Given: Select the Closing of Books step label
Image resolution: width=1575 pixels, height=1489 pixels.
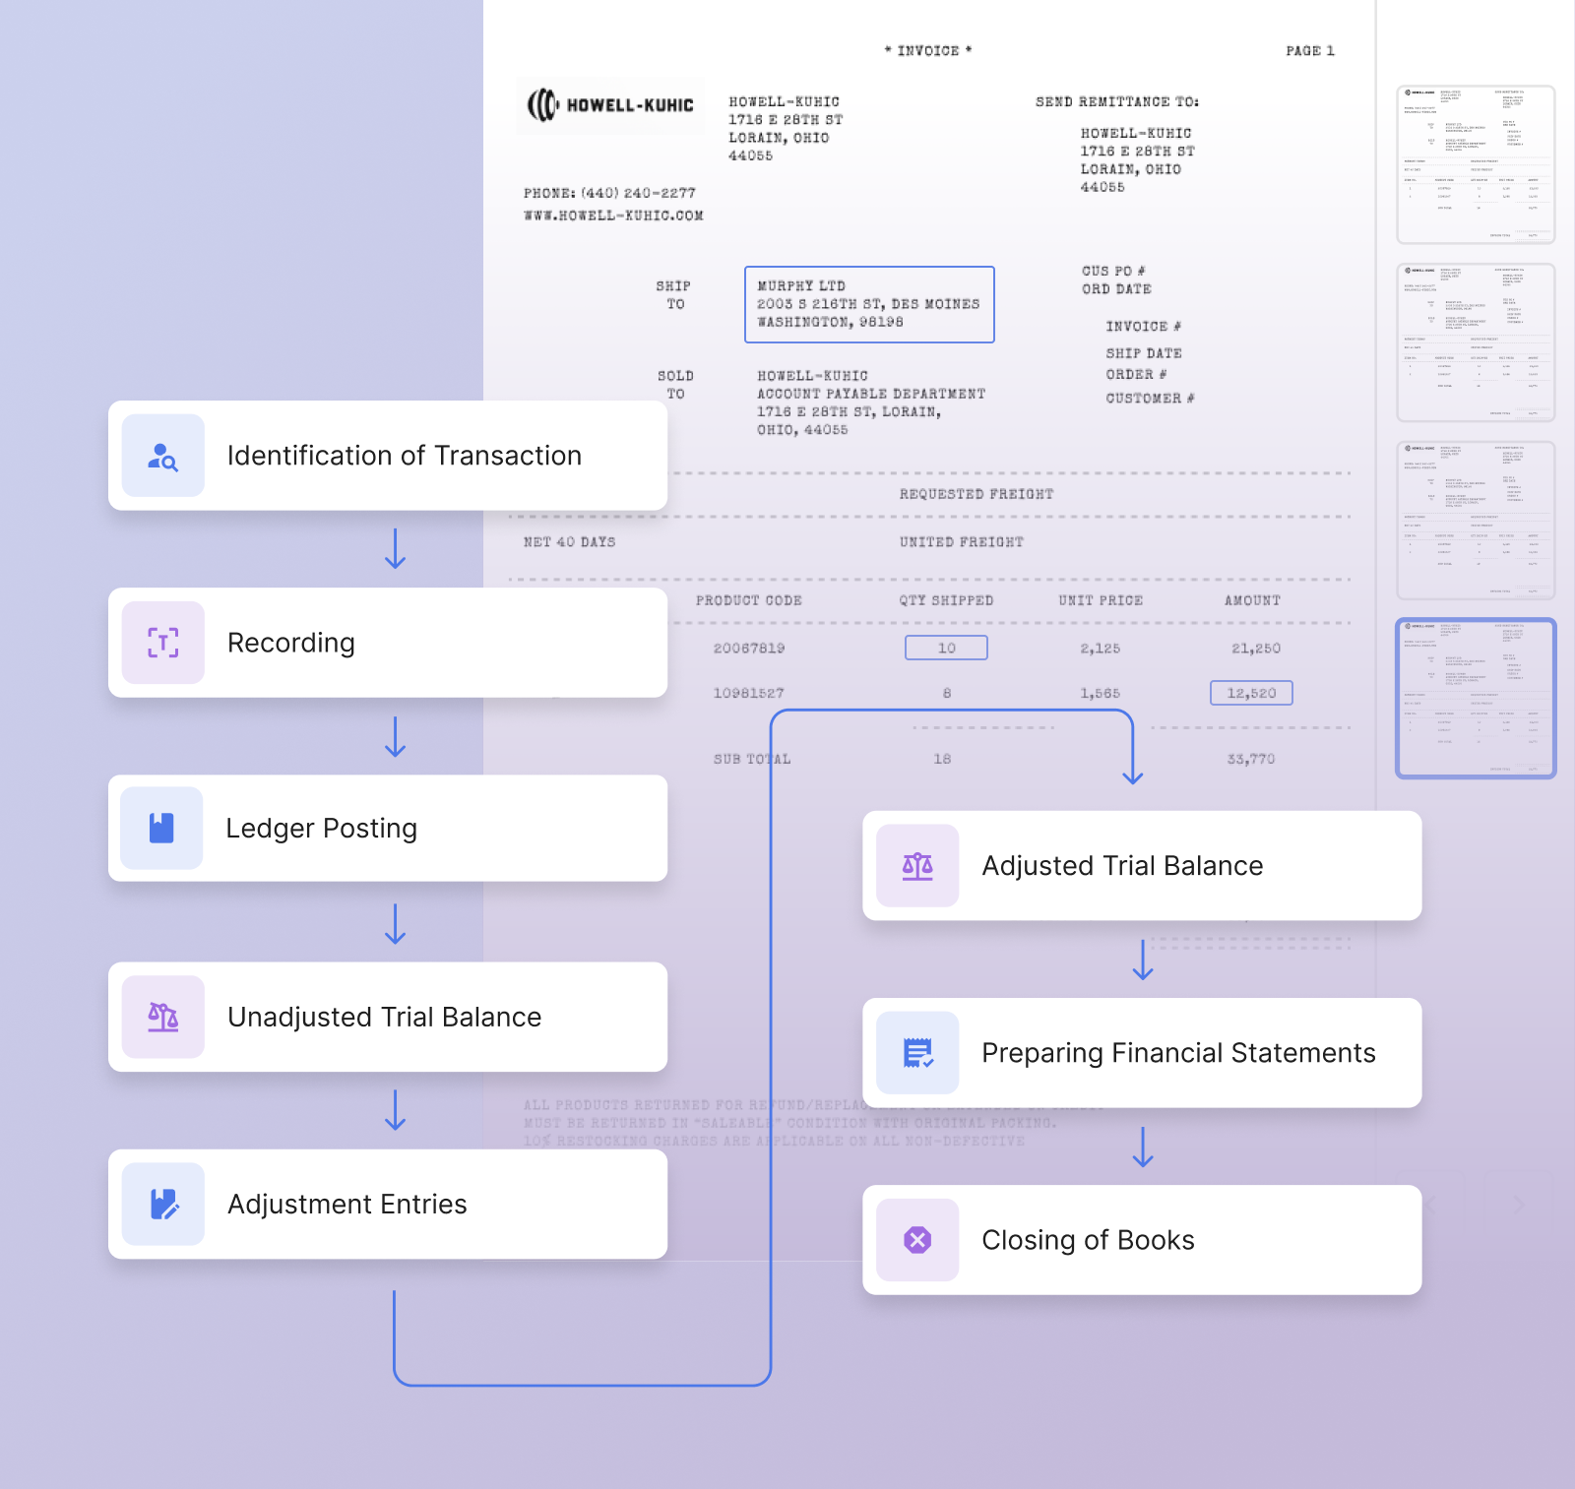Looking at the screenshot, I should click(1088, 1240).
